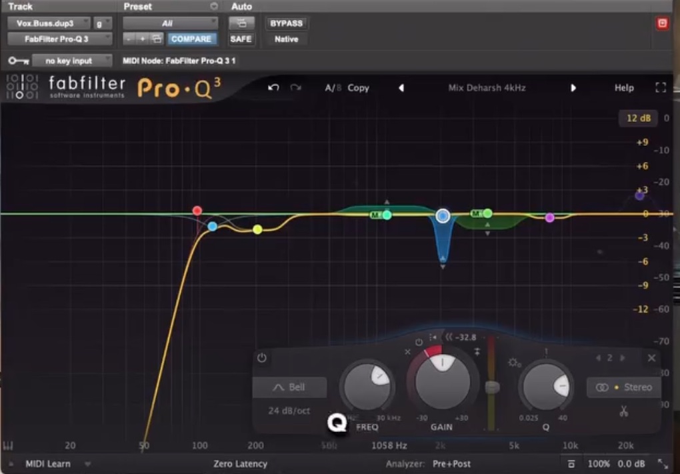Open Preset section menu arrow
This screenshot has width=680, height=474.
tap(214, 6)
